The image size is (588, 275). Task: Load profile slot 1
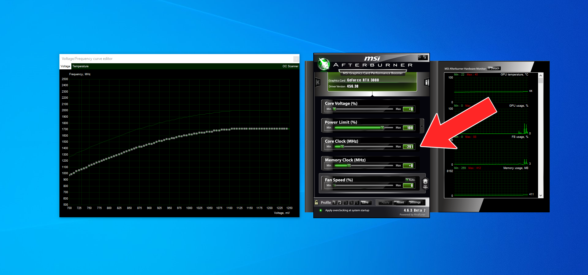click(334, 203)
